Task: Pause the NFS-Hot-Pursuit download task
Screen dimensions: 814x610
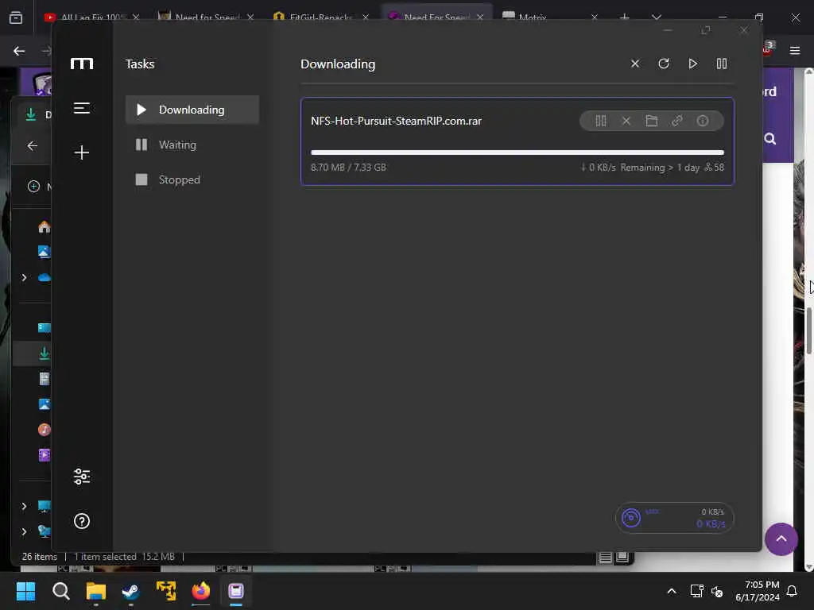Action: pos(601,121)
